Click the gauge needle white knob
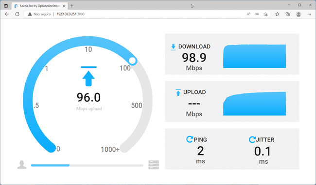The image size is (316, 185). (x=132, y=61)
